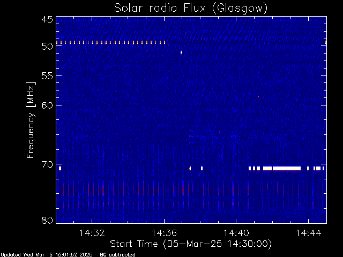This screenshot has height=257, width=343.
Task: Click the long white burst band near 71 MHz
Action: point(287,168)
